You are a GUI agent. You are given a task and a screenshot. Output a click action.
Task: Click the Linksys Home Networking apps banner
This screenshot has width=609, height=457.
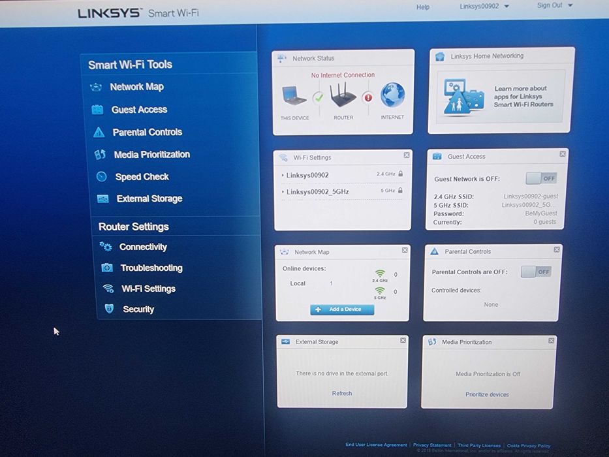[x=501, y=97]
